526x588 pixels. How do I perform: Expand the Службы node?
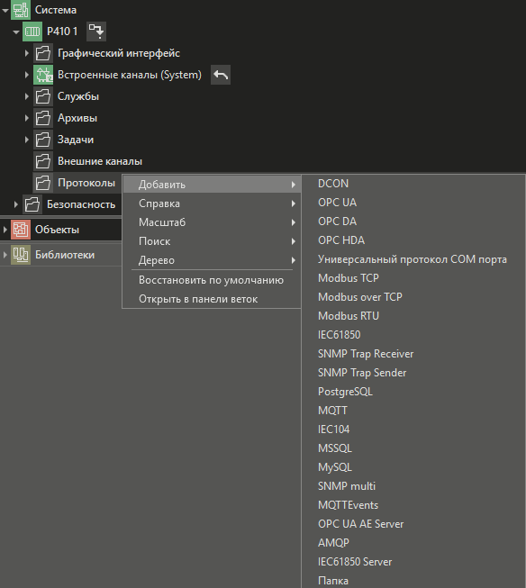pos(27,96)
